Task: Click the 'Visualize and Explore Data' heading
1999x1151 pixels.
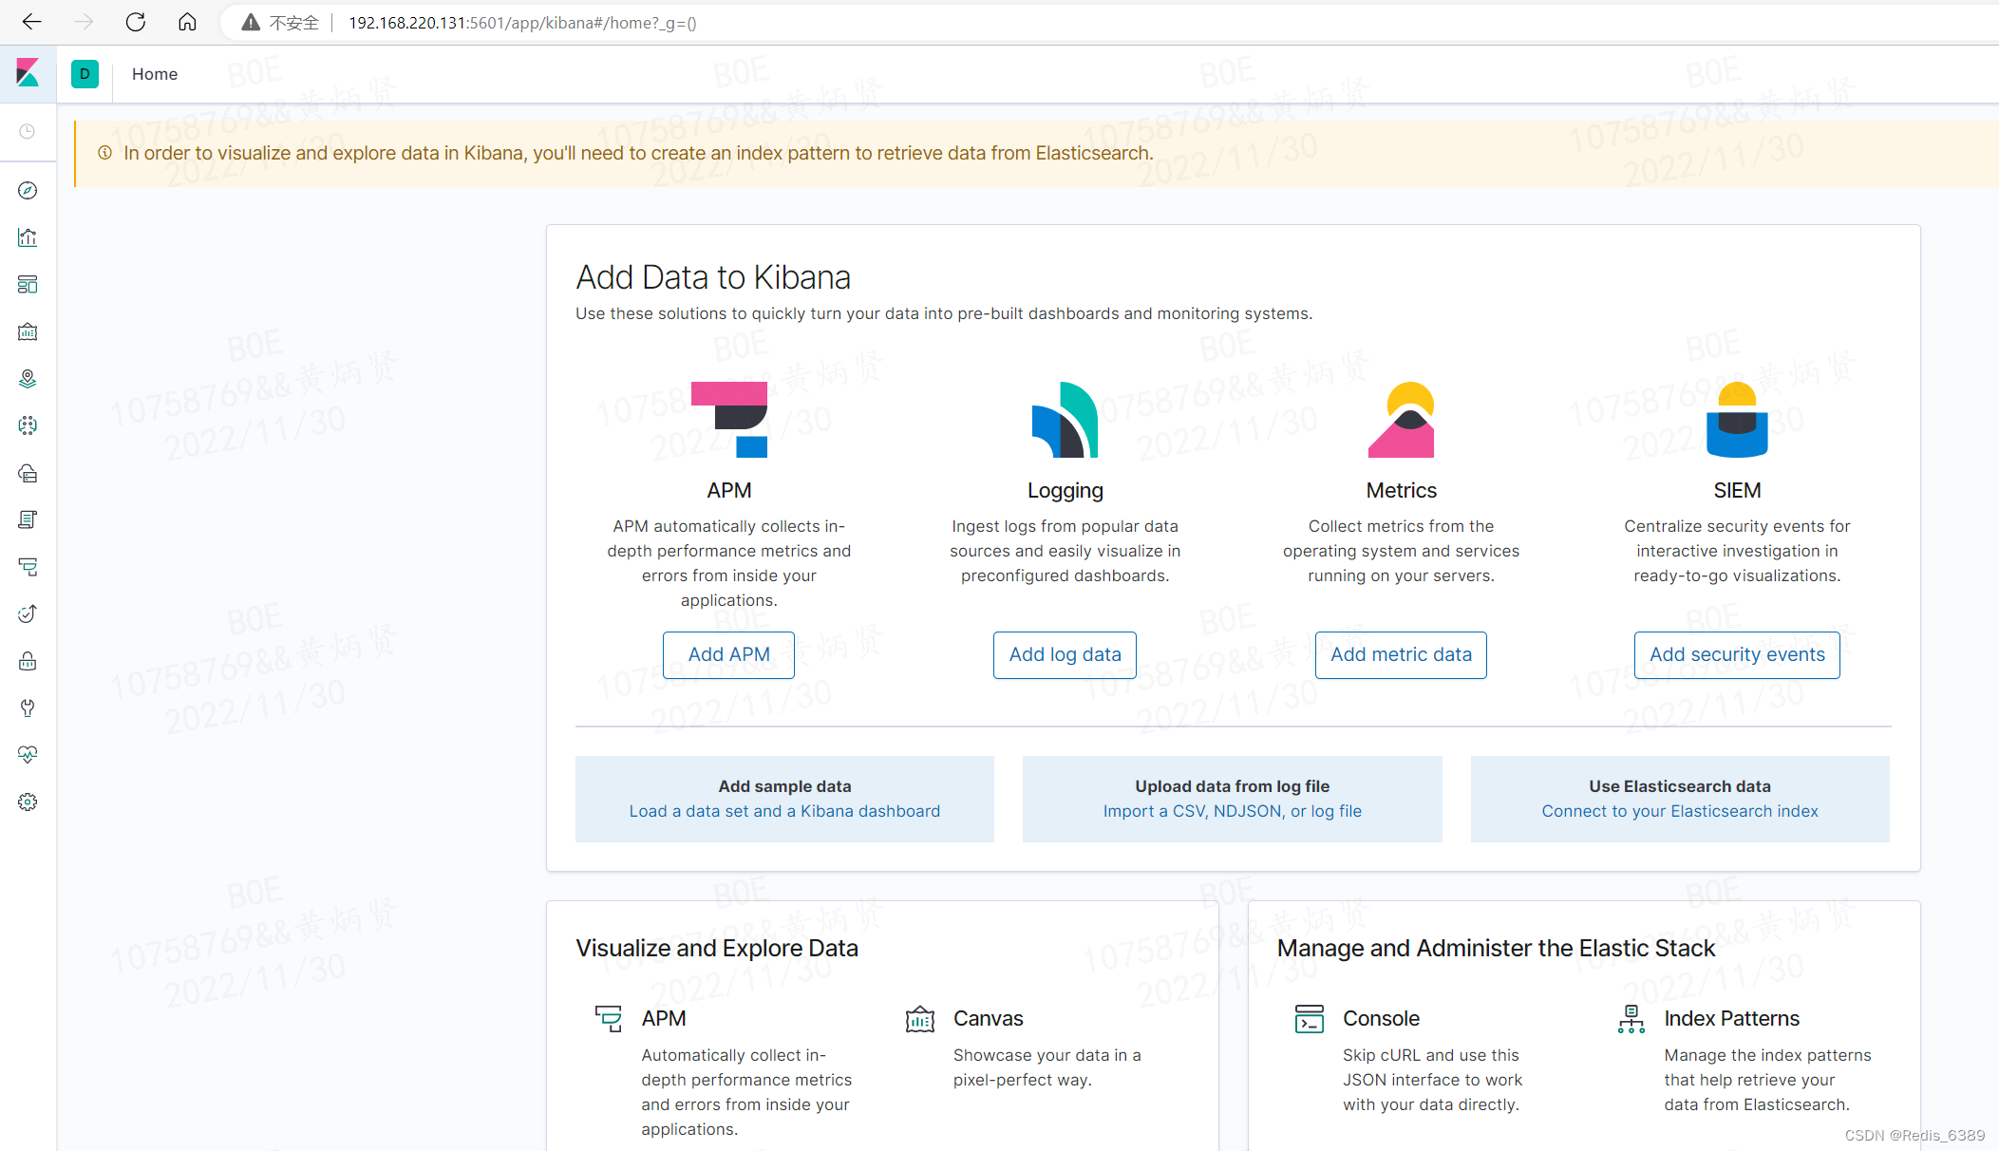Action: [717, 948]
